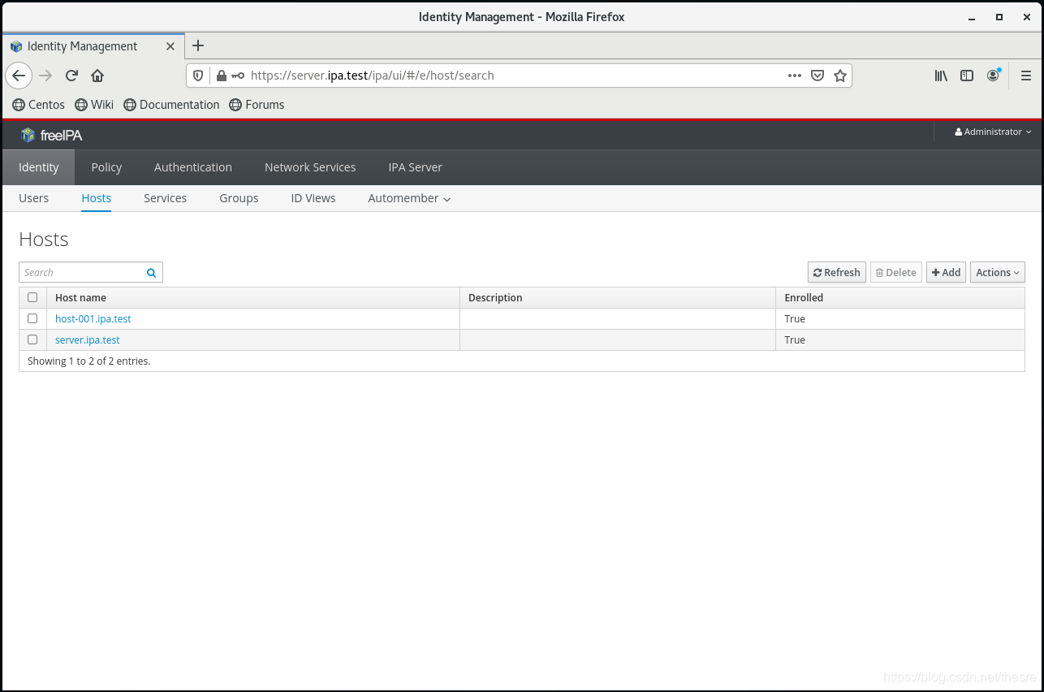Click the browser Back arrow button
This screenshot has height=692, width=1044.
pos(19,76)
